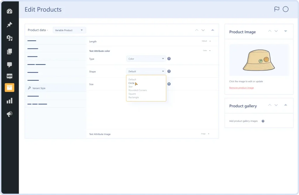Collapse the Product Image panel
299x195 pixels.
[285, 31]
